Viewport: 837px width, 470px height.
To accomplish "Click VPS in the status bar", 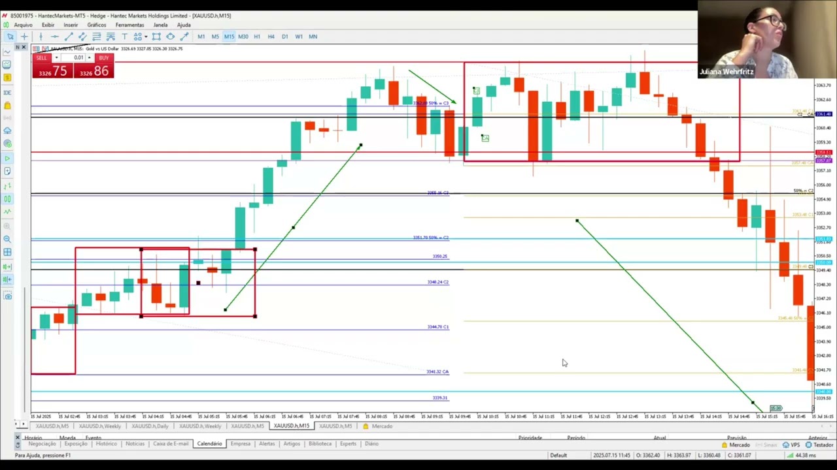I will click(791, 445).
